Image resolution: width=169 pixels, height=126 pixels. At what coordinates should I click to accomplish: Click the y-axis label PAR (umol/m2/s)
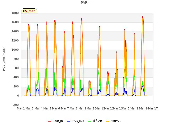[4, 59]
